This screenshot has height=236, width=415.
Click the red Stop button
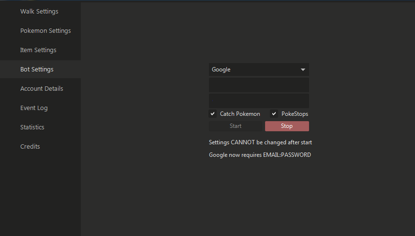(x=287, y=126)
